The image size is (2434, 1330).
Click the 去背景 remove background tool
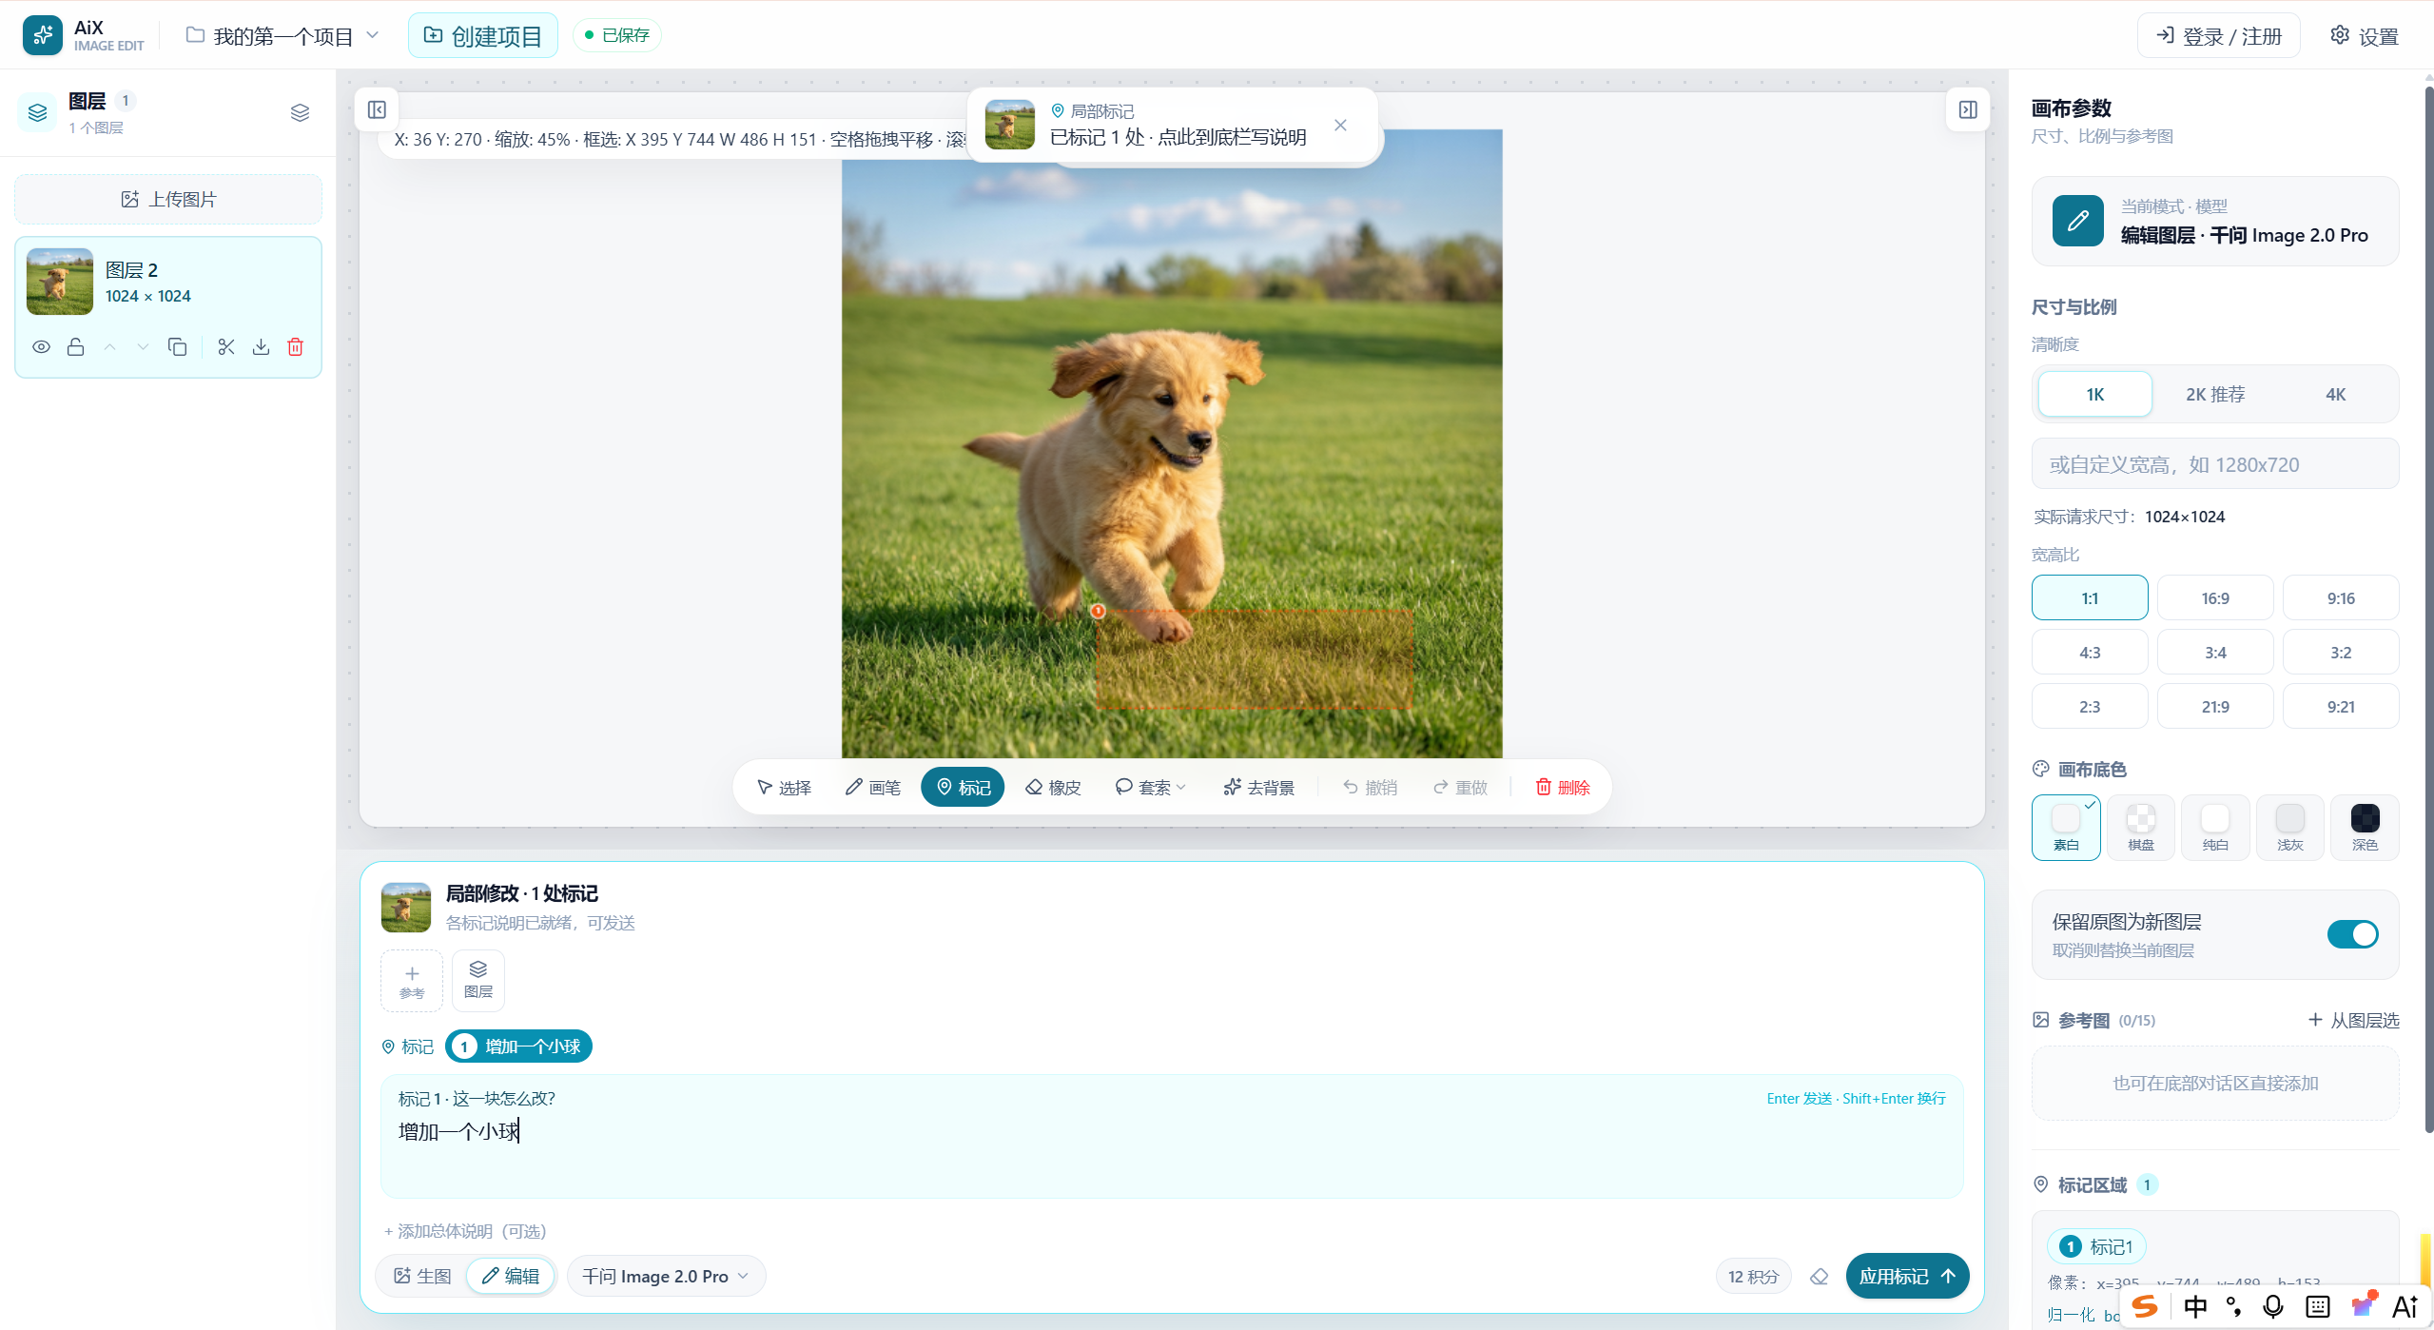point(1258,788)
